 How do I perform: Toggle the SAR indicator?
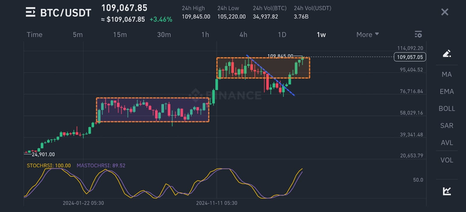click(447, 126)
